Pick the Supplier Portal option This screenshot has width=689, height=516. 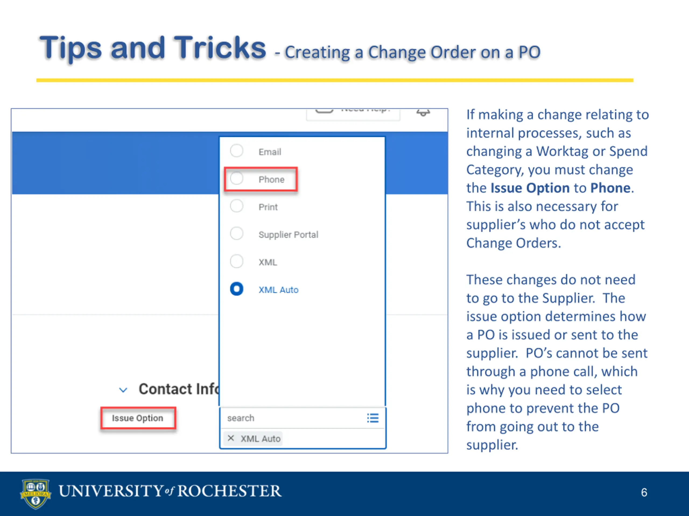237,234
